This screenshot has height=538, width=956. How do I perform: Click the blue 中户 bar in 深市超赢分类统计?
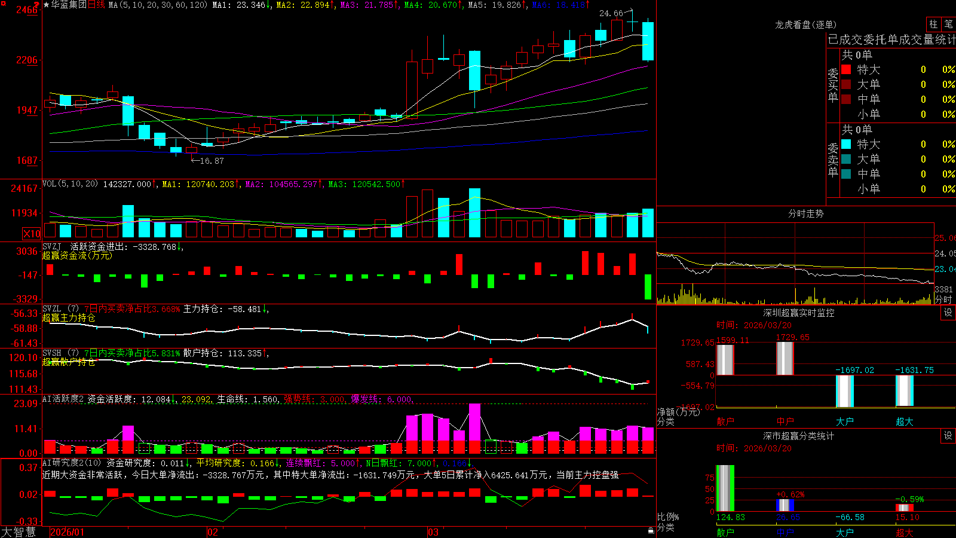785,505
